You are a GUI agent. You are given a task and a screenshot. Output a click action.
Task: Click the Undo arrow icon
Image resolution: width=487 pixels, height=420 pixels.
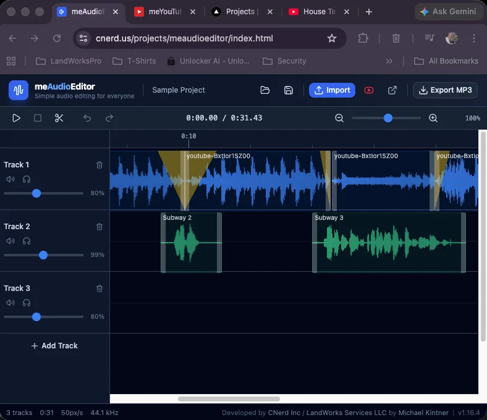click(x=87, y=118)
